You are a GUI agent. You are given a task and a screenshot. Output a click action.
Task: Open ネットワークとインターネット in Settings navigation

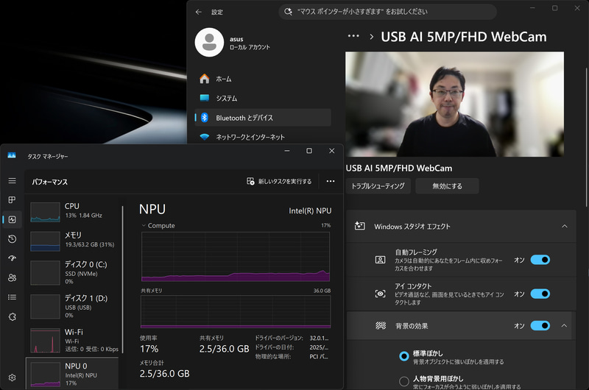coord(263,137)
